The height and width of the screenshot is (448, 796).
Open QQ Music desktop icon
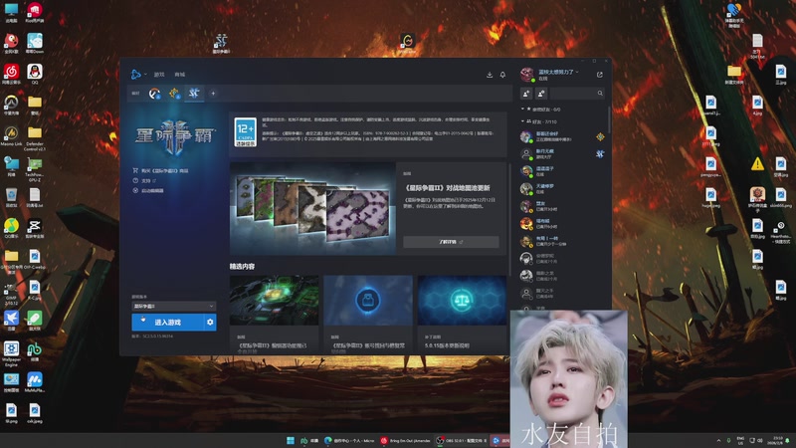11,228
